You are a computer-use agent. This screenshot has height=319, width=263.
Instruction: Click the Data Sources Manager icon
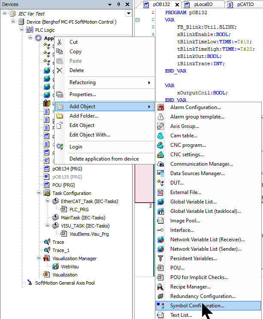160,173
